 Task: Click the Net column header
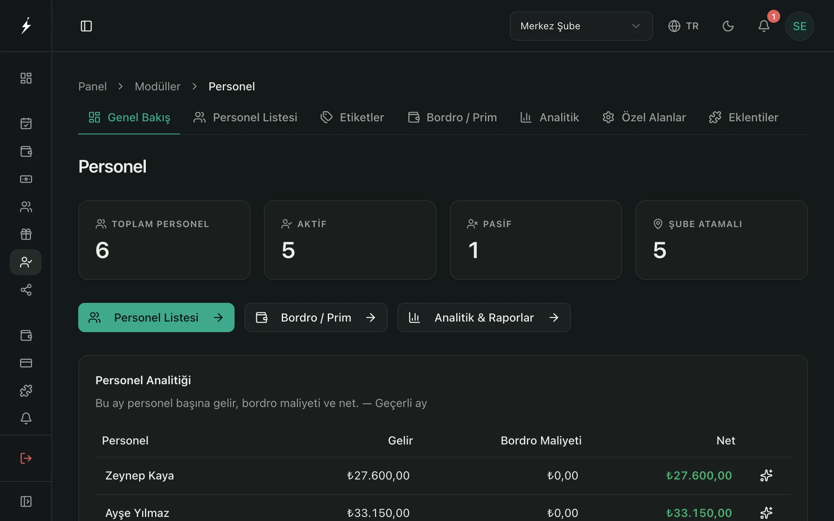[726, 440]
